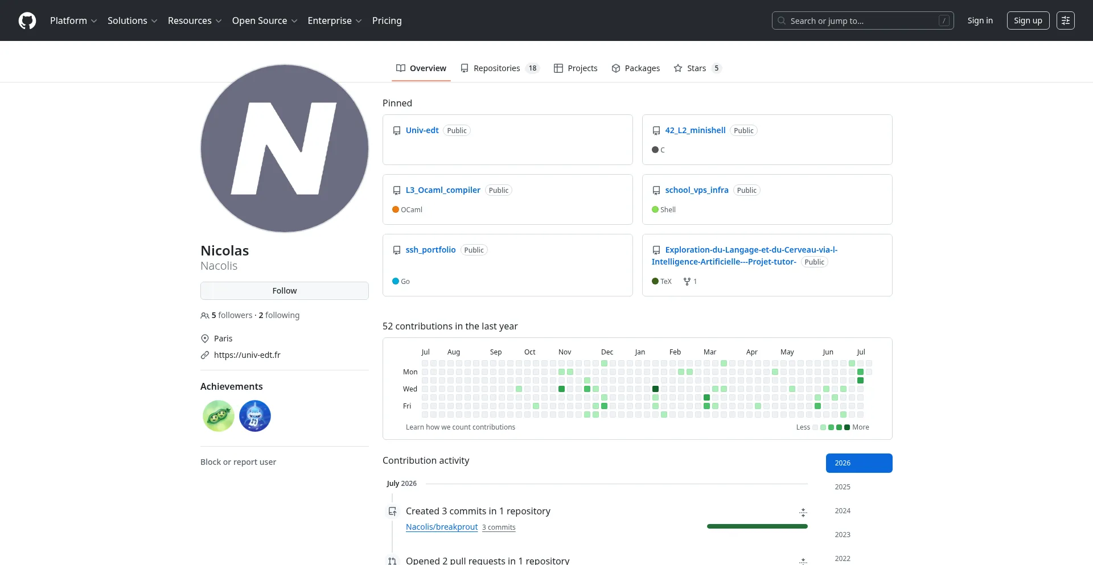Open the https://univ-edt.fr website link

coord(247,355)
